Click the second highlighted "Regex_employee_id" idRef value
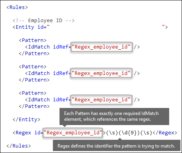 tap(101, 73)
